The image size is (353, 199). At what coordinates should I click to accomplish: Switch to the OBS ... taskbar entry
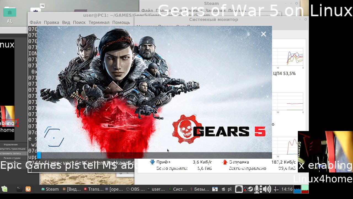pyautogui.click(x=135, y=189)
